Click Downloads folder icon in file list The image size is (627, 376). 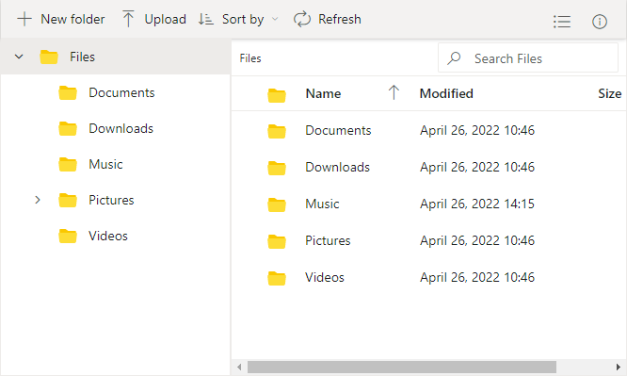[x=277, y=168]
